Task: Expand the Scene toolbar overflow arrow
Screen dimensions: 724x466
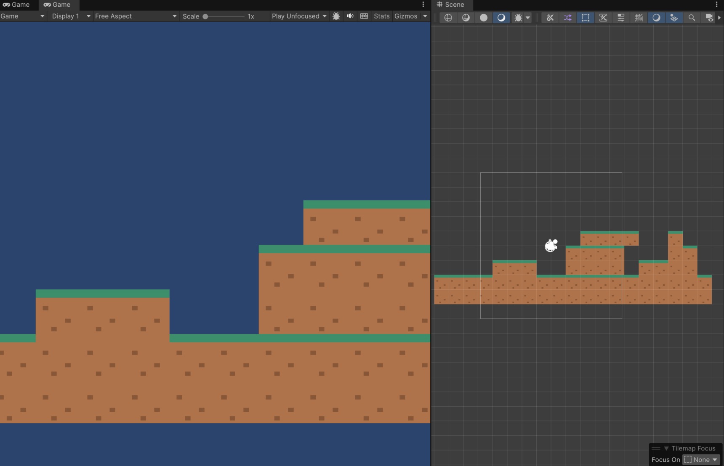Action: (x=719, y=18)
